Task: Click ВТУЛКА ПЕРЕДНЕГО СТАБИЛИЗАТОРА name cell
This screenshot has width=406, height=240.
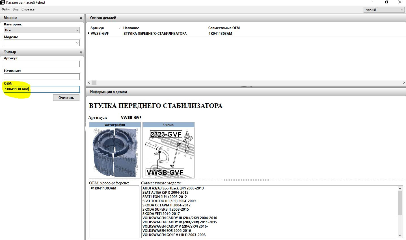Action: (x=155, y=34)
